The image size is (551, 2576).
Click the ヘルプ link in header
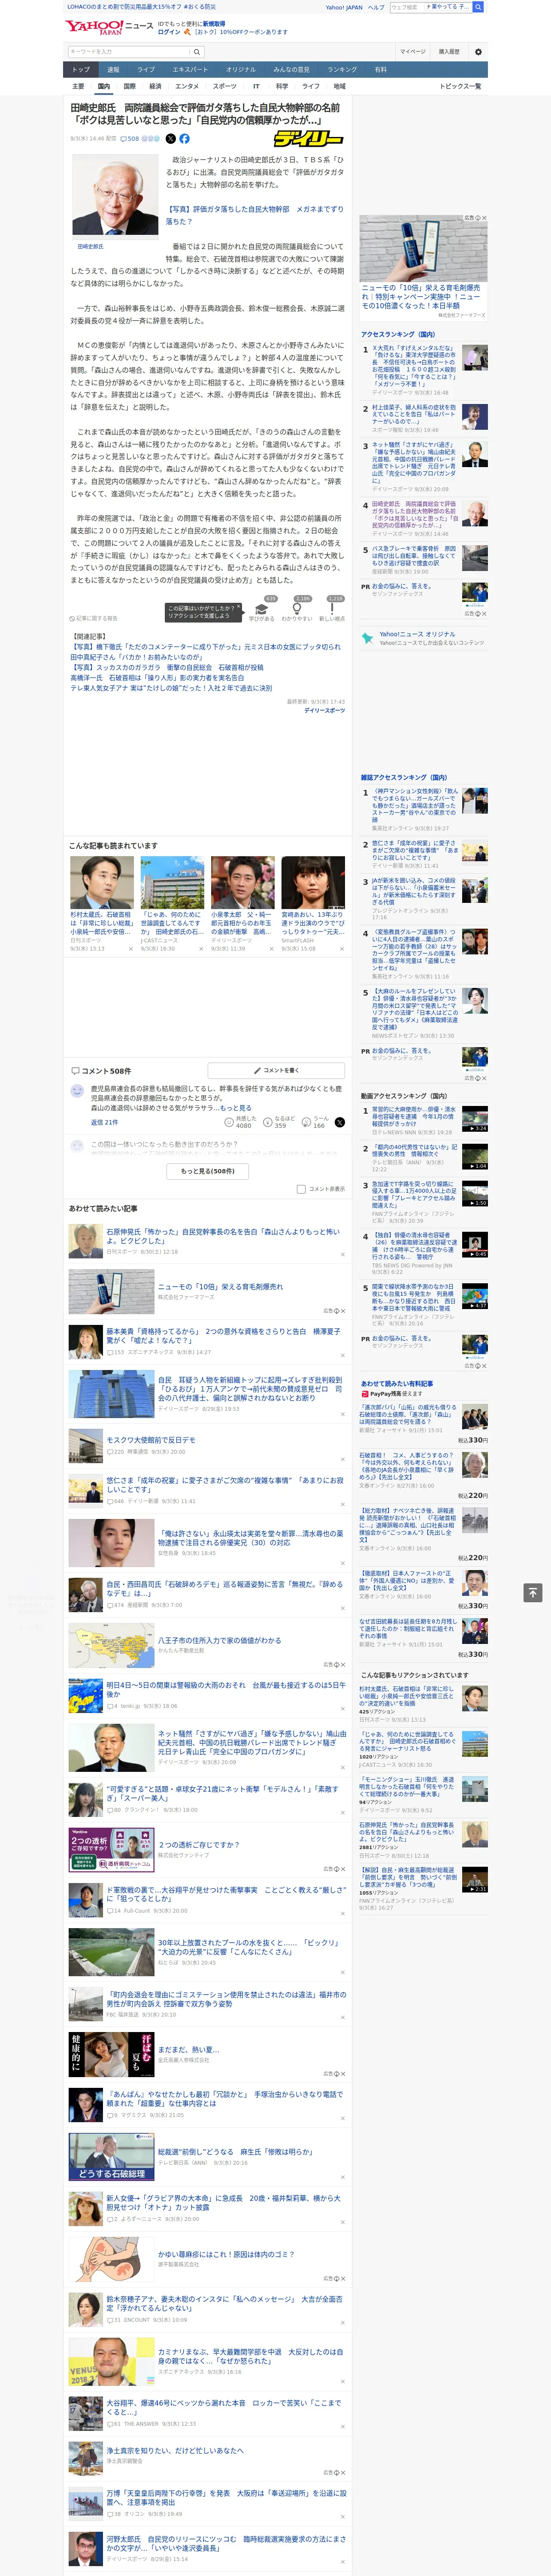376,7
